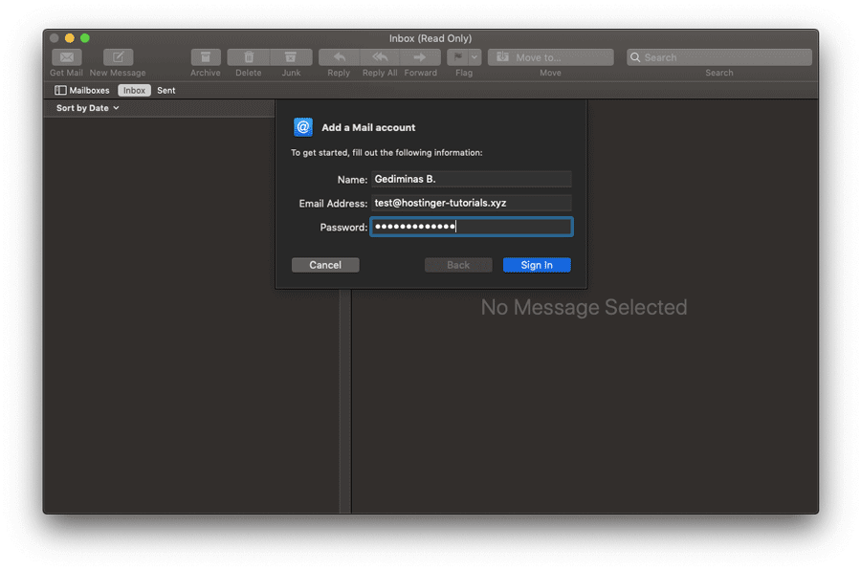
Task: Mark as spam with the Junk icon
Action: [291, 57]
